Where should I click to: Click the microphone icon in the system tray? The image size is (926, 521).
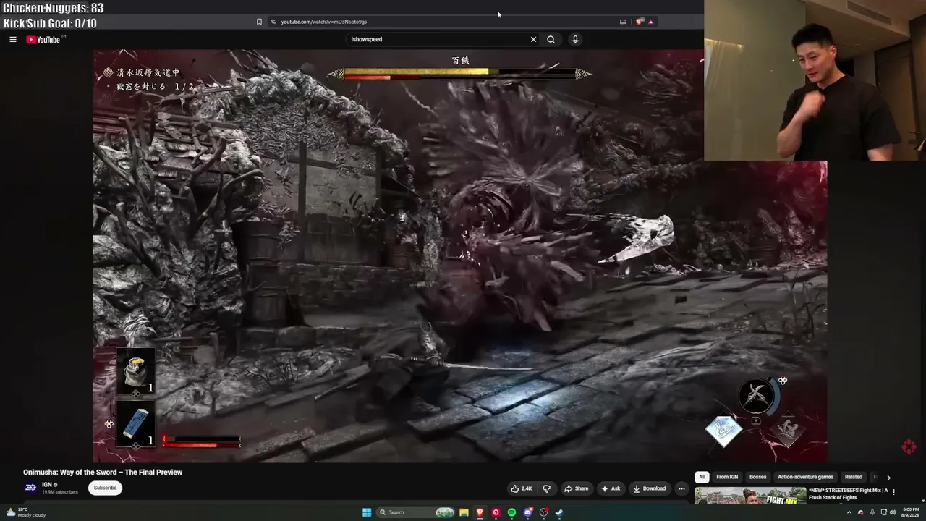pyautogui.click(x=872, y=512)
